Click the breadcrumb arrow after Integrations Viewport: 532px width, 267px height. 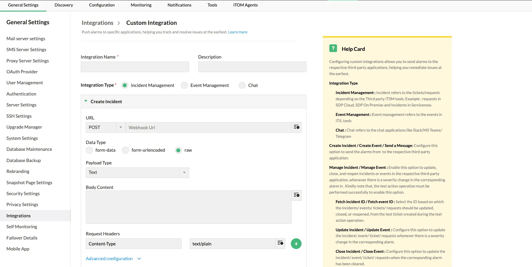(119, 23)
